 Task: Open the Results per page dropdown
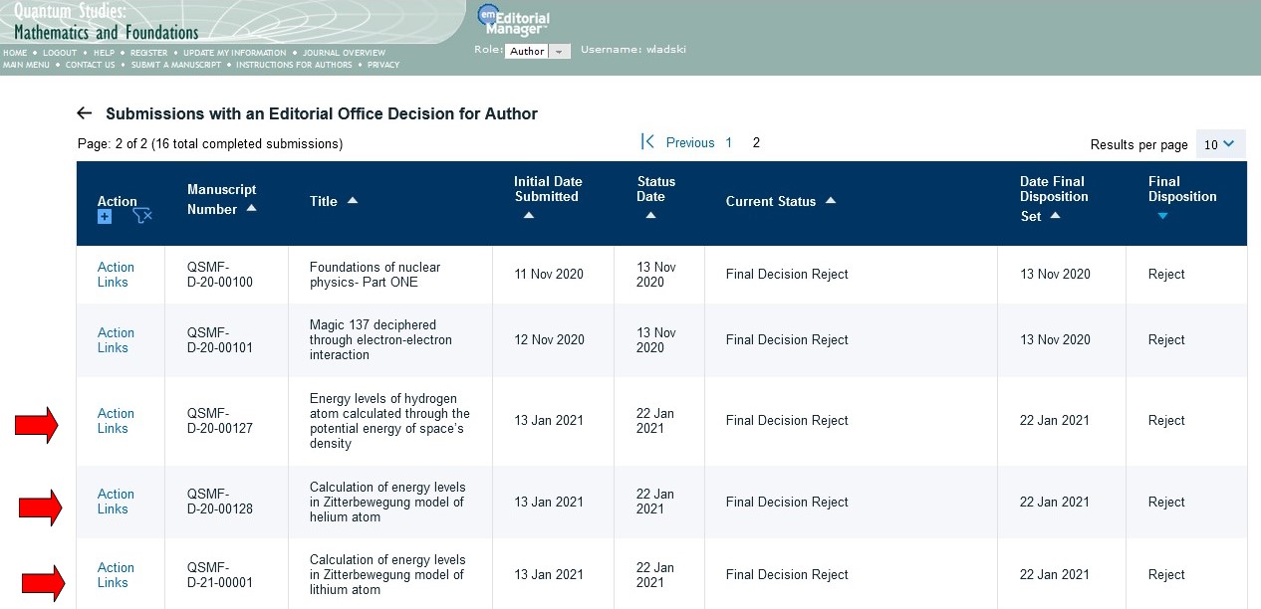(1220, 144)
